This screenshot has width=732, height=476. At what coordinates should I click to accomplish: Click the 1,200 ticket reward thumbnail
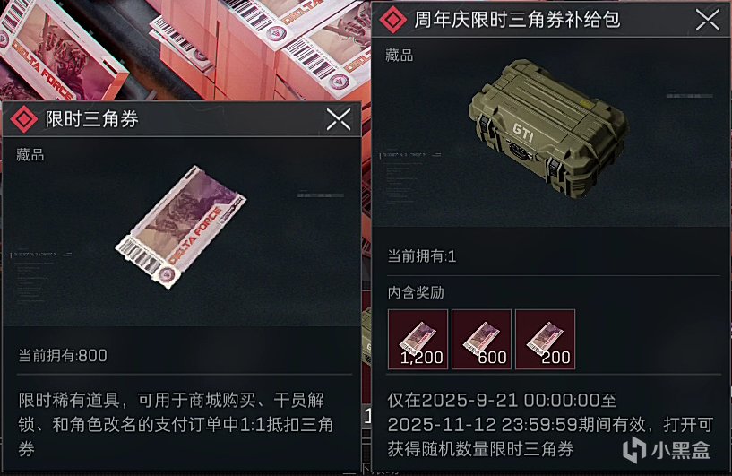[418, 339]
